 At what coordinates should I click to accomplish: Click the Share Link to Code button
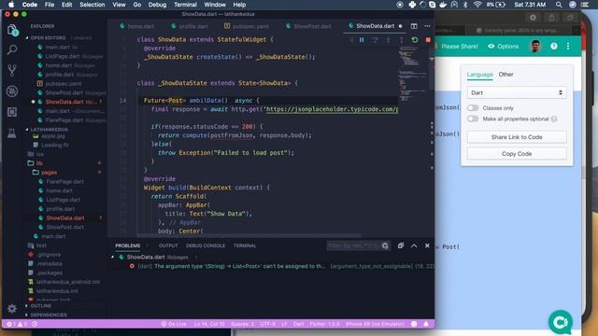pos(517,137)
